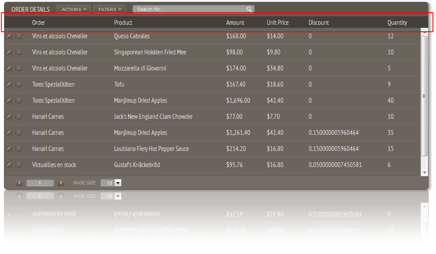
Task: Open the Filters dropdown menu
Action: click(x=109, y=9)
